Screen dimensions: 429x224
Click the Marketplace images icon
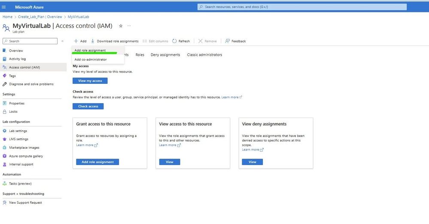[x=4, y=147]
